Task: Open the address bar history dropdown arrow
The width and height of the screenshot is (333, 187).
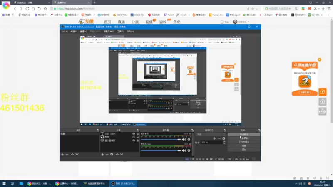Action: (257, 9)
